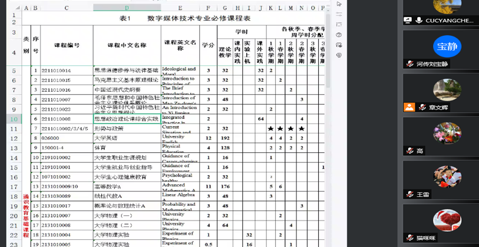
Task: Click the red heart tree avatar of 猫咪咪
Action: point(447,221)
